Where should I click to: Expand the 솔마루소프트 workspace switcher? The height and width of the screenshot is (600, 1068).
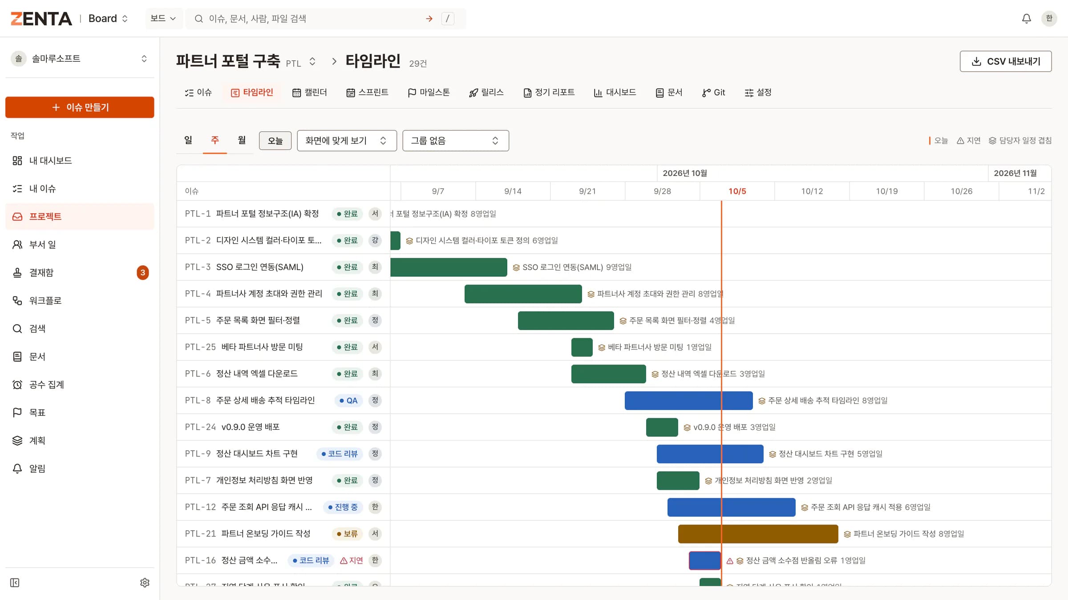pyautogui.click(x=80, y=59)
